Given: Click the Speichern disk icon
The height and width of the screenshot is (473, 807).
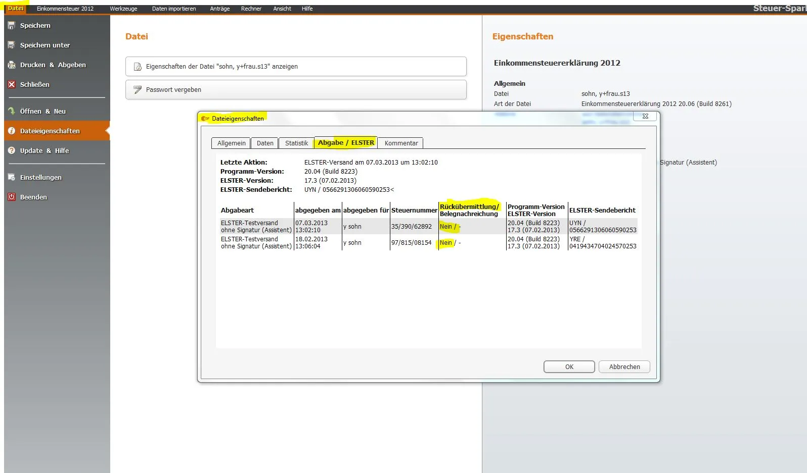Looking at the screenshot, I should pyautogui.click(x=12, y=25).
